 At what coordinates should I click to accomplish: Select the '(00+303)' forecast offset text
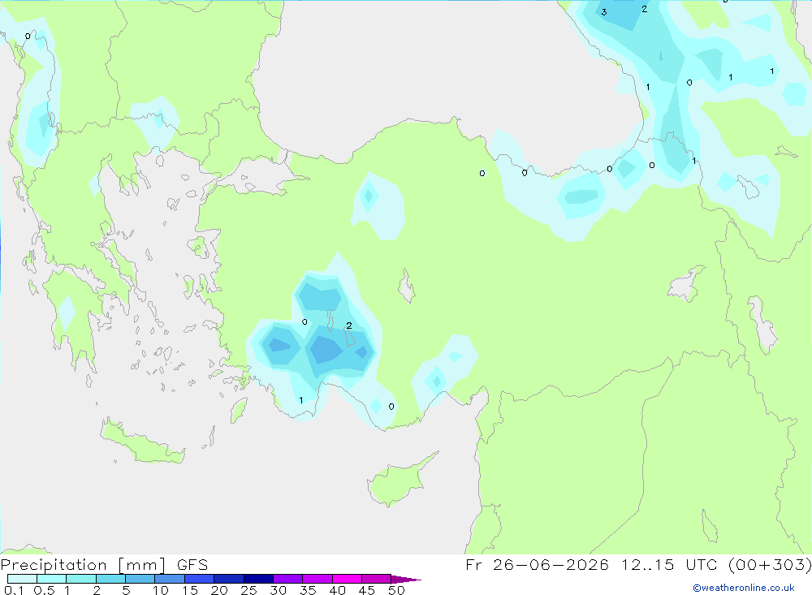pyautogui.click(x=770, y=564)
